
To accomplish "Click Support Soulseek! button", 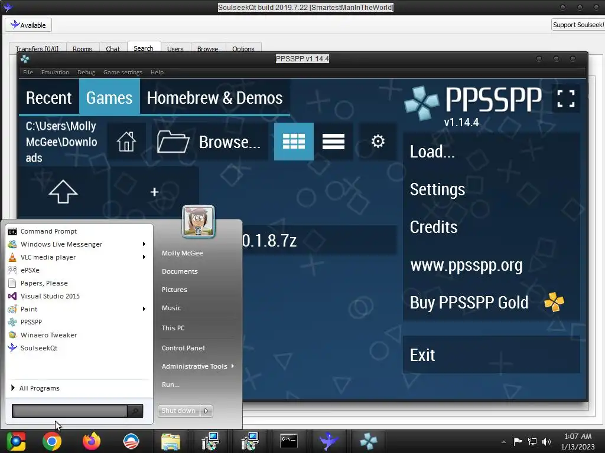I will coord(578,25).
